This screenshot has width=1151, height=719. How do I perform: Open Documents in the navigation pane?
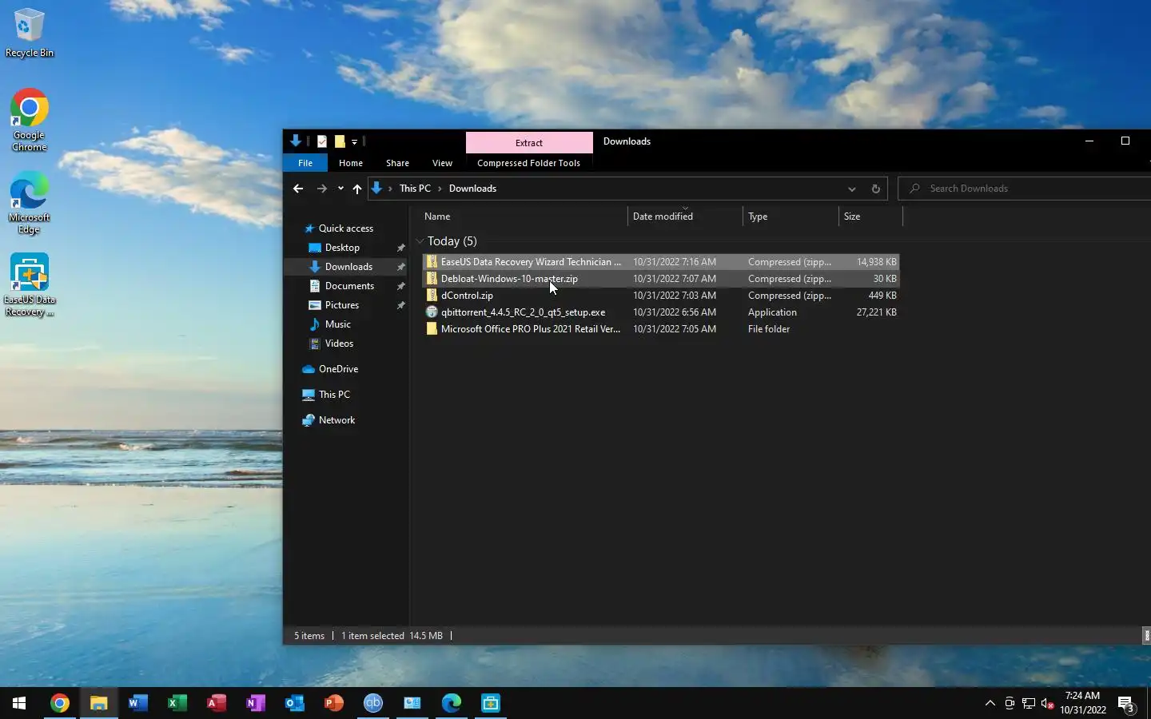pyautogui.click(x=349, y=286)
